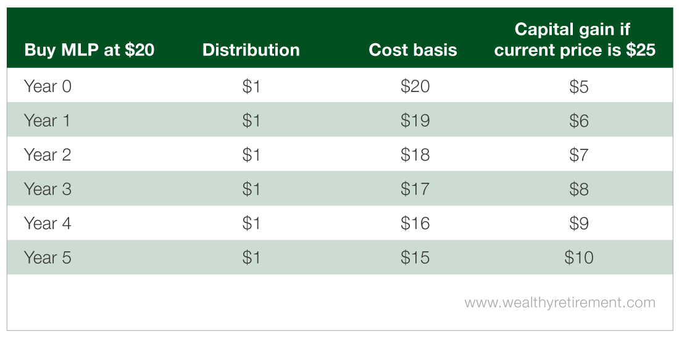Image resolution: width=679 pixels, height=339 pixels.
Task: Select the 'Year 3' row label
Action: click(48, 189)
